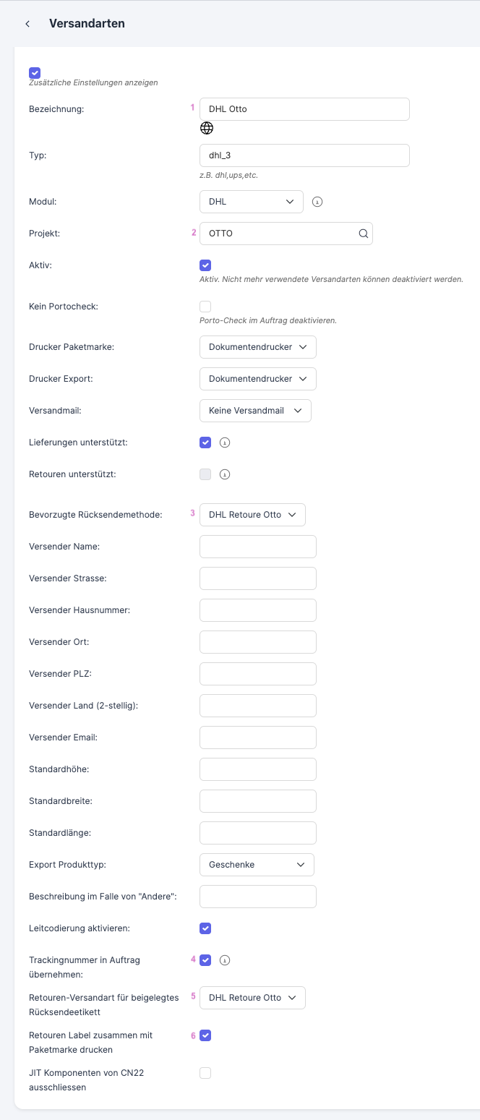Click info icon next to Retouren unterstützt

(x=224, y=474)
